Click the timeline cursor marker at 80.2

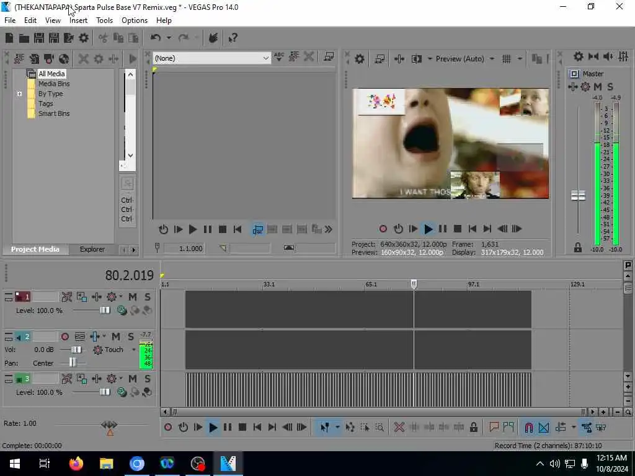(414, 284)
